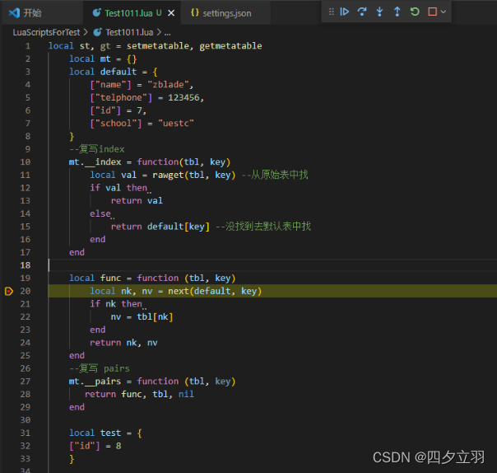Click 'next' in the highlighted line 20
This screenshot has width=497, height=473.
[179, 291]
